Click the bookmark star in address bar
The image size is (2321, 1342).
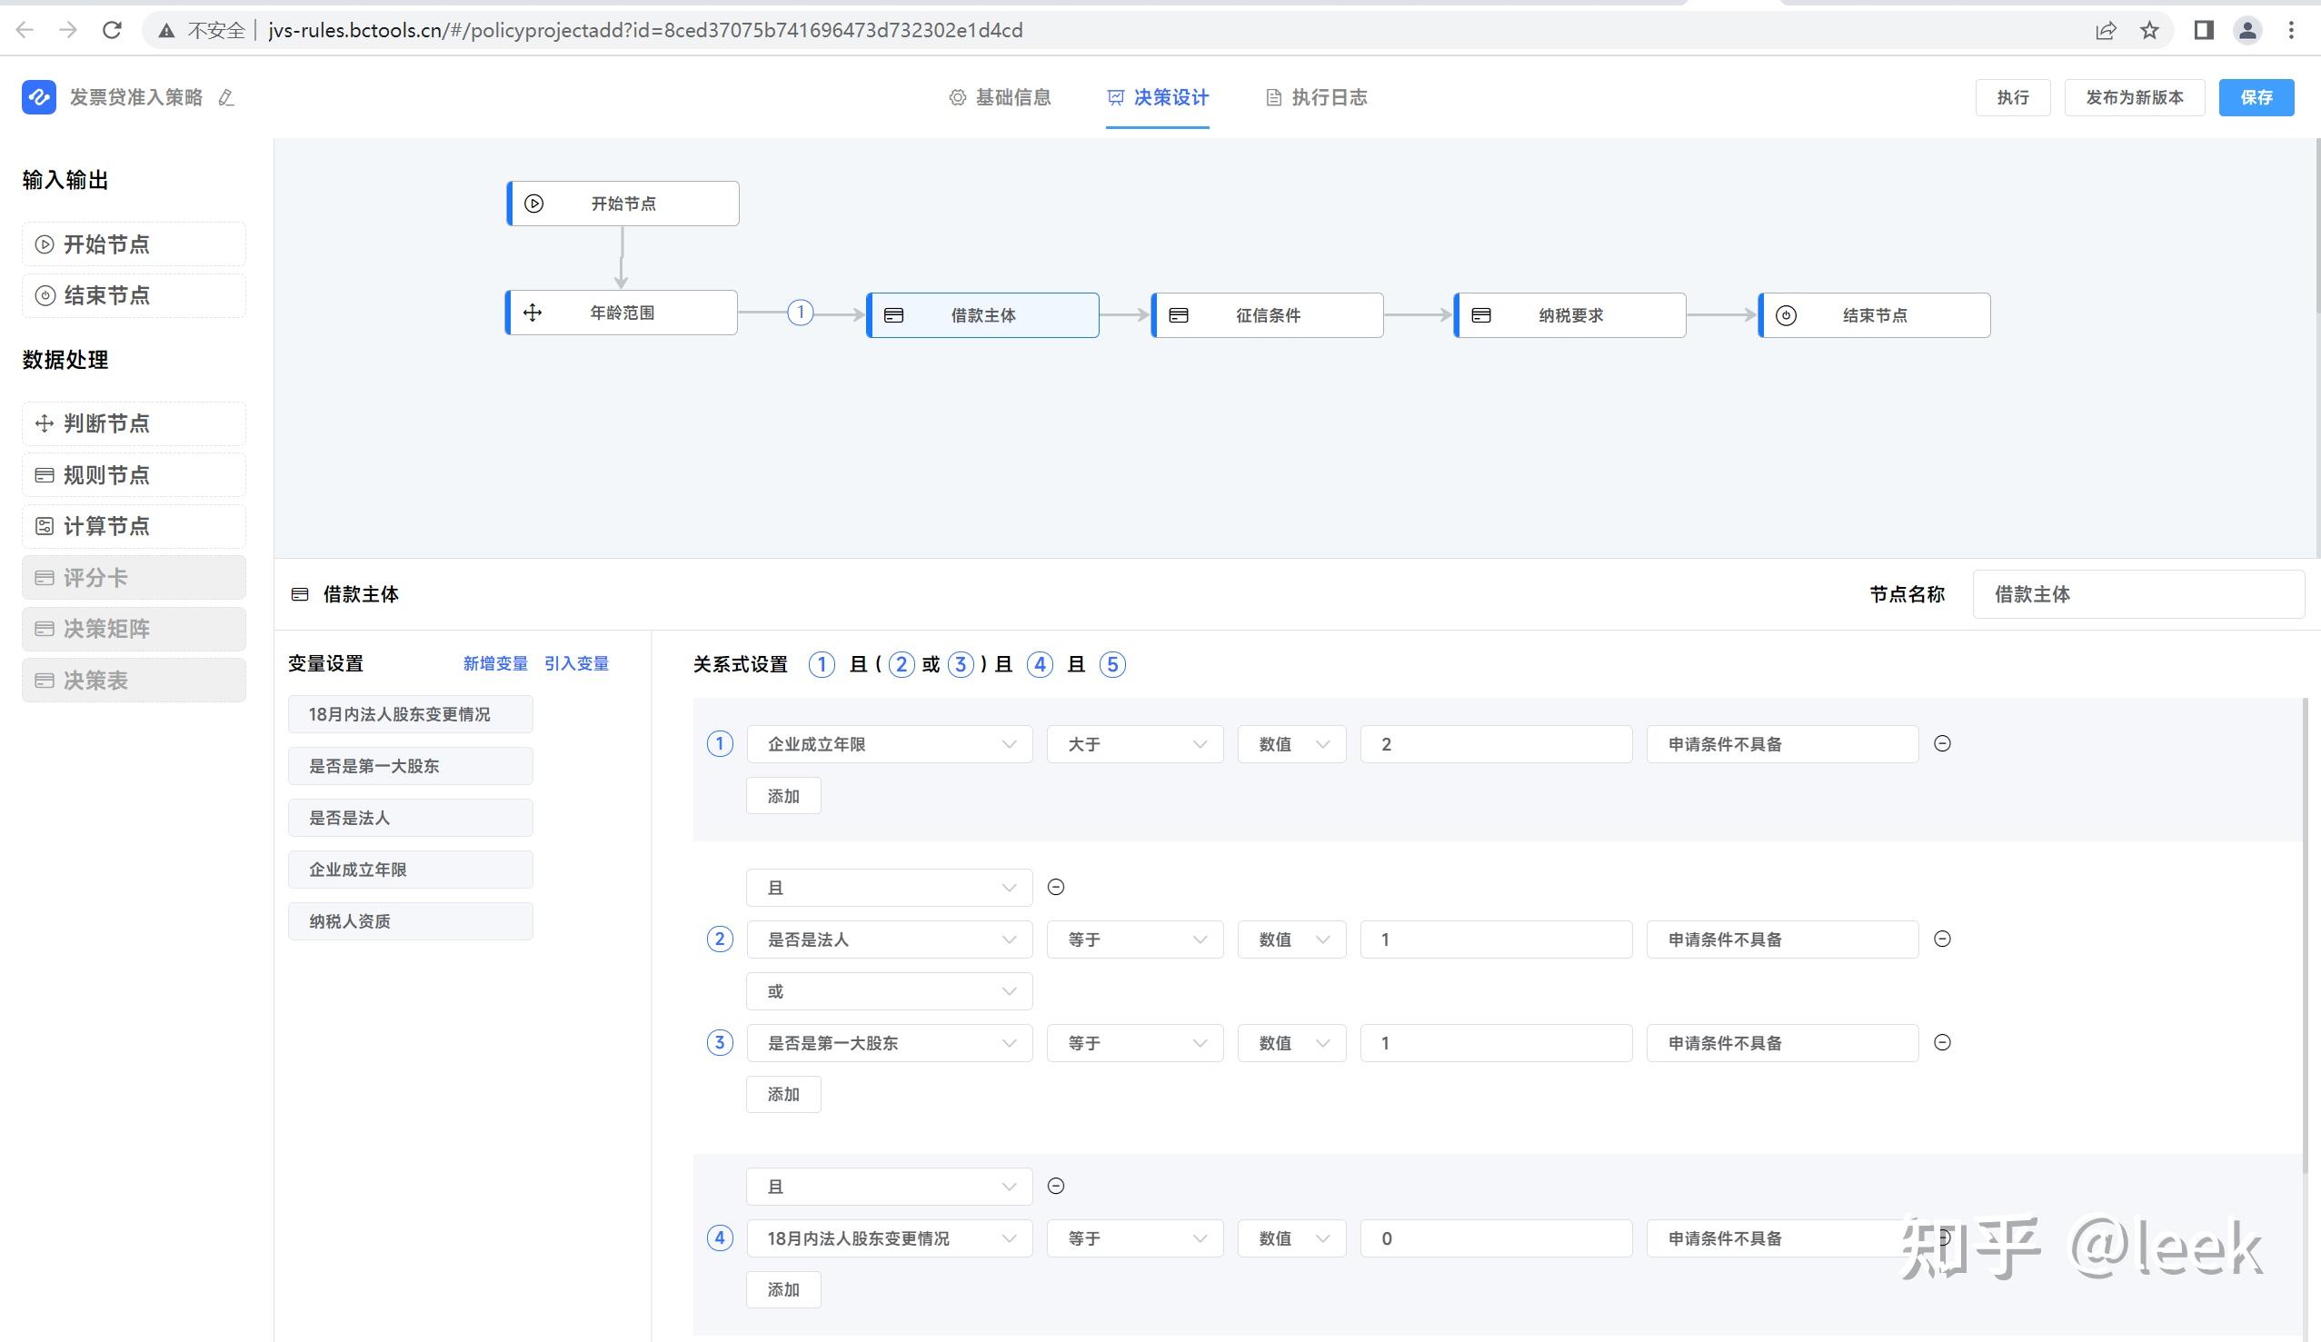pyautogui.click(x=2148, y=30)
